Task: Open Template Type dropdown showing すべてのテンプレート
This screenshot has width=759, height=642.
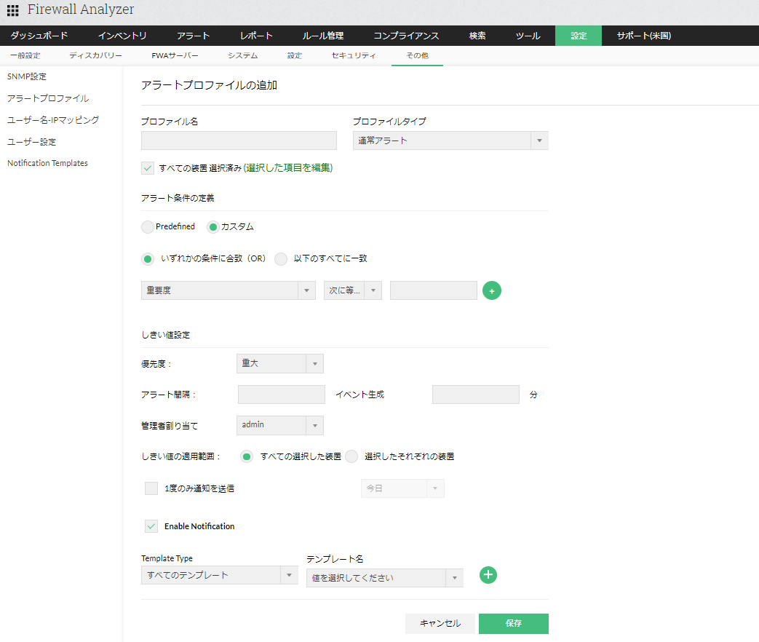Action: (x=220, y=575)
